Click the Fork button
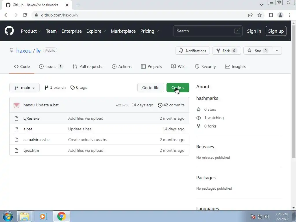296x222 pixels. [227, 51]
